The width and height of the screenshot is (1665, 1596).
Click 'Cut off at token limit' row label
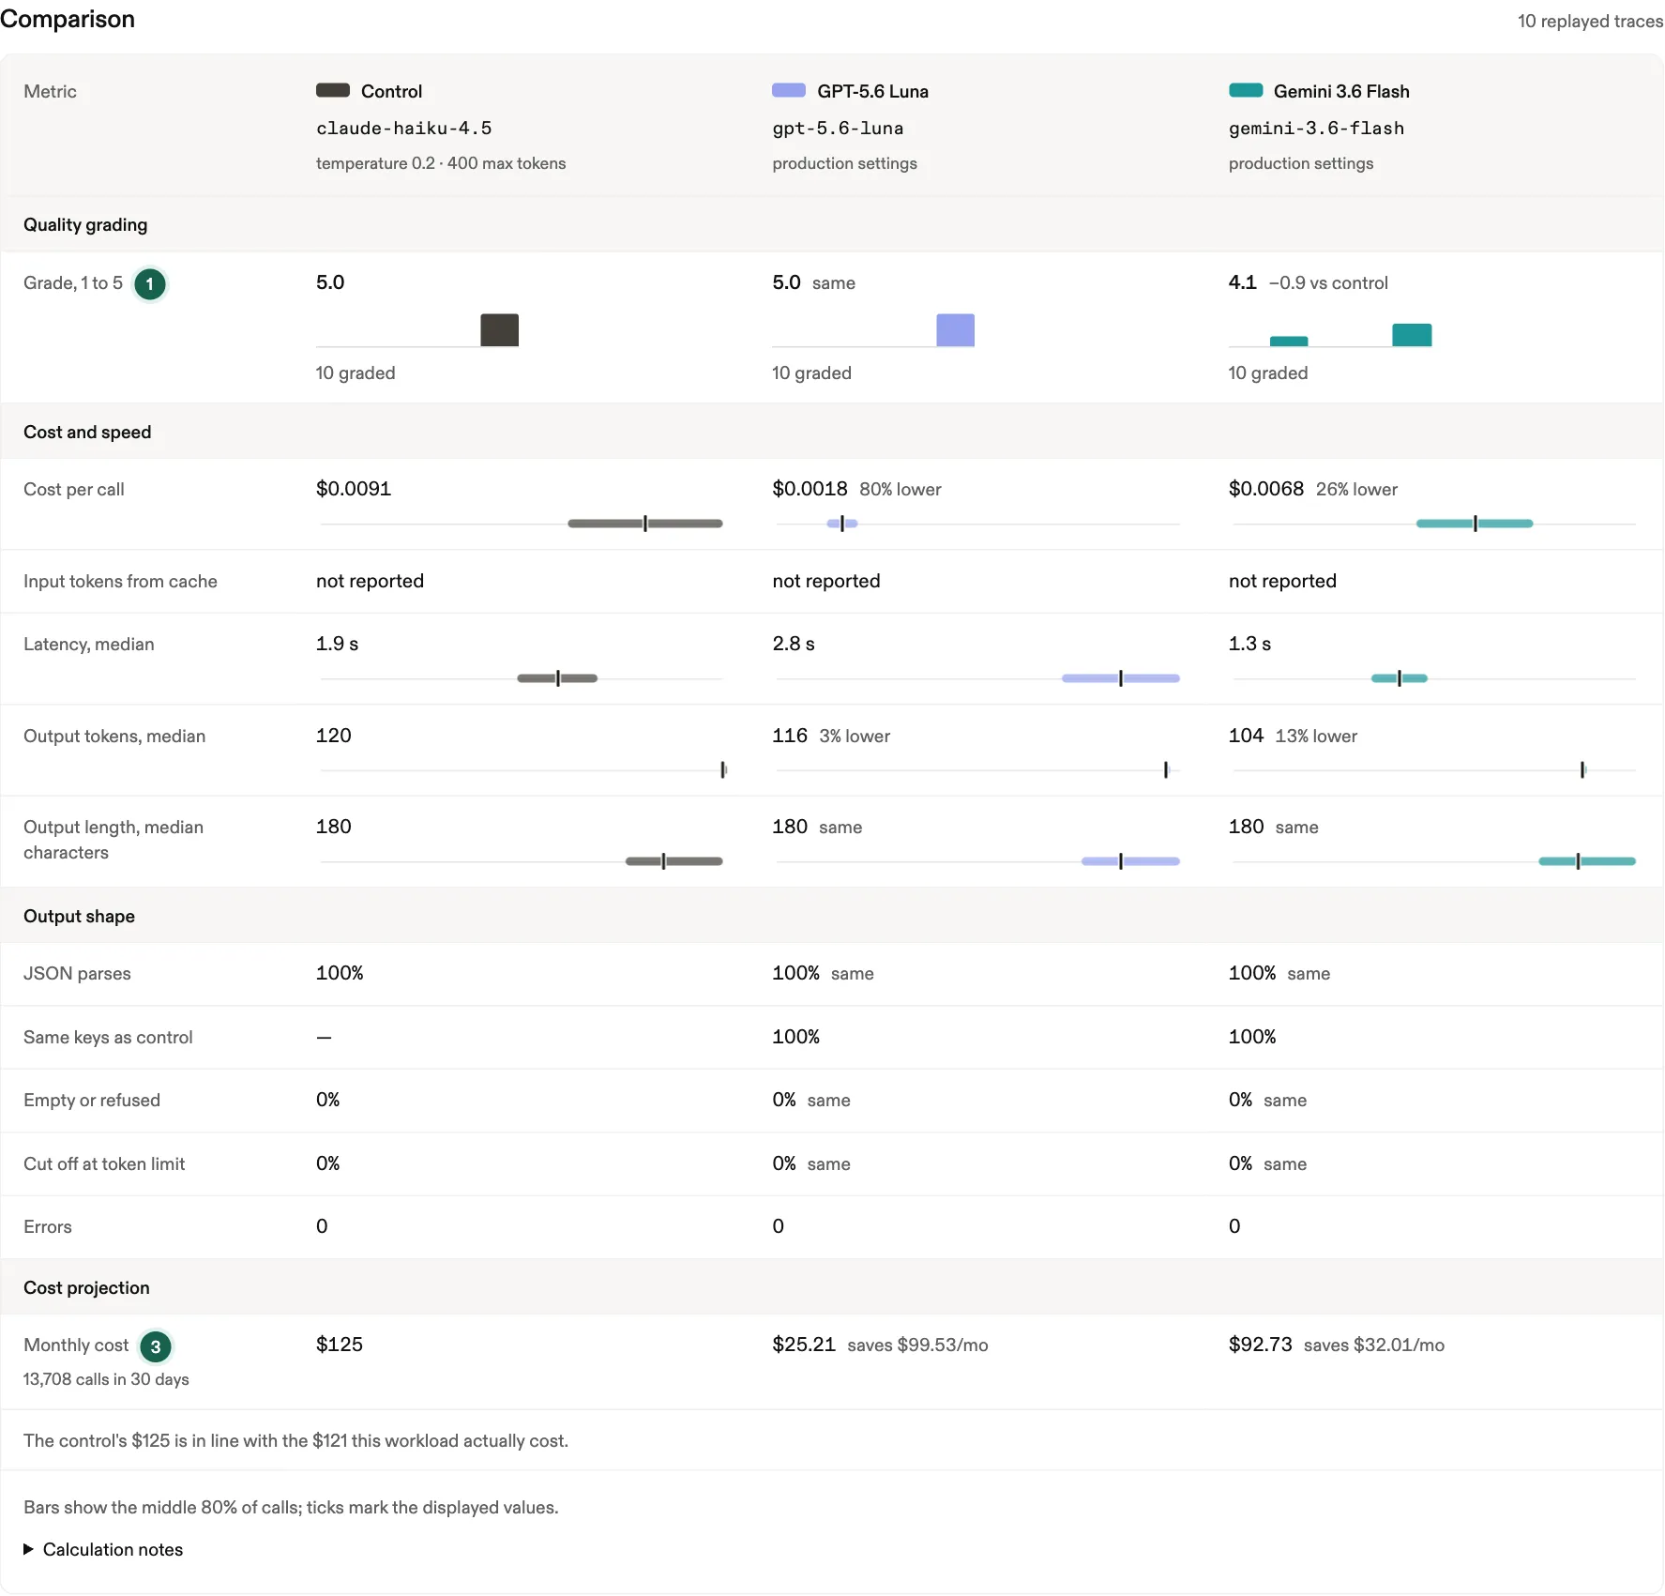[104, 1164]
